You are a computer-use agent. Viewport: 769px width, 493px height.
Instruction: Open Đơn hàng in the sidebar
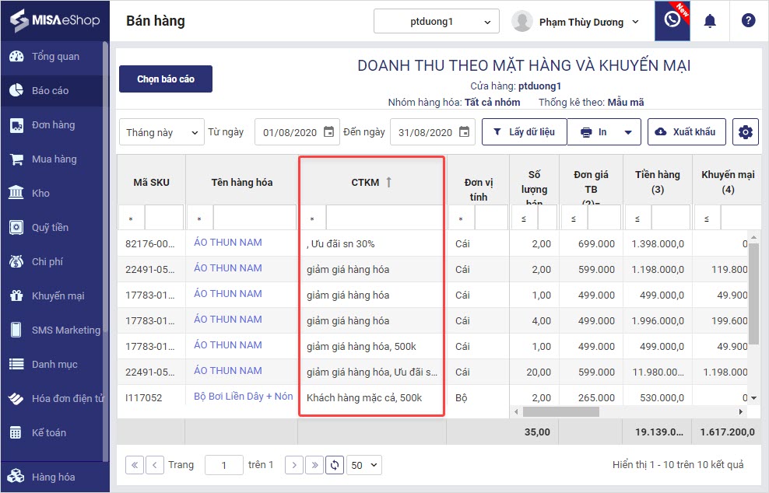(53, 125)
